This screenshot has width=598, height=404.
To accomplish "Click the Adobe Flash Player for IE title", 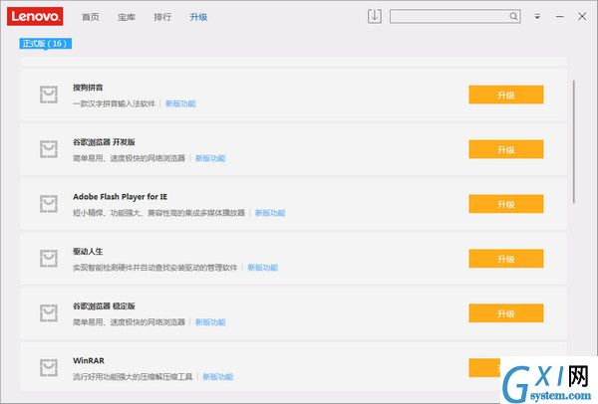I will coord(121,196).
